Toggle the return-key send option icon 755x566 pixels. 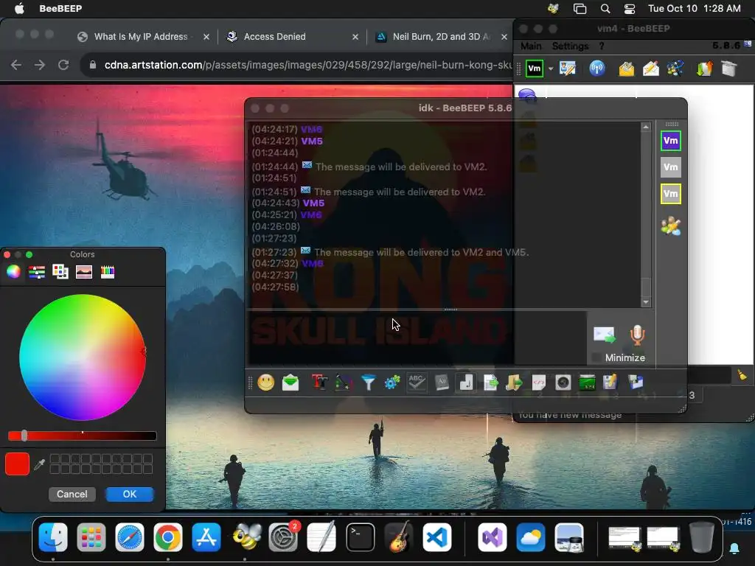coord(466,382)
